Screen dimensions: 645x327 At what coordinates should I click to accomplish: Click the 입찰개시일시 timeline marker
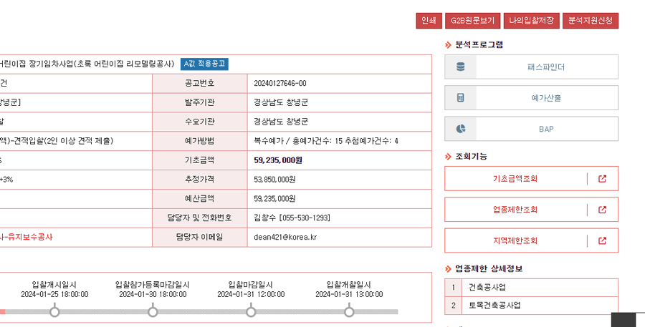point(54,312)
